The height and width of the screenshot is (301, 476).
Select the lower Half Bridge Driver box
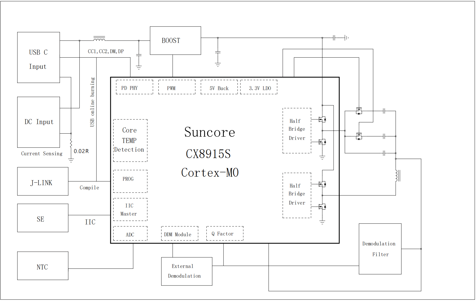(297, 195)
